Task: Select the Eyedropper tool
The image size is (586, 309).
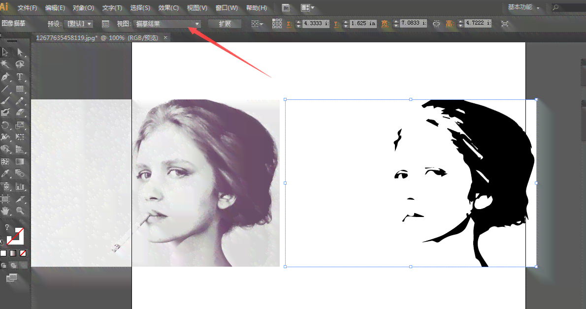Action: [x=5, y=173]
